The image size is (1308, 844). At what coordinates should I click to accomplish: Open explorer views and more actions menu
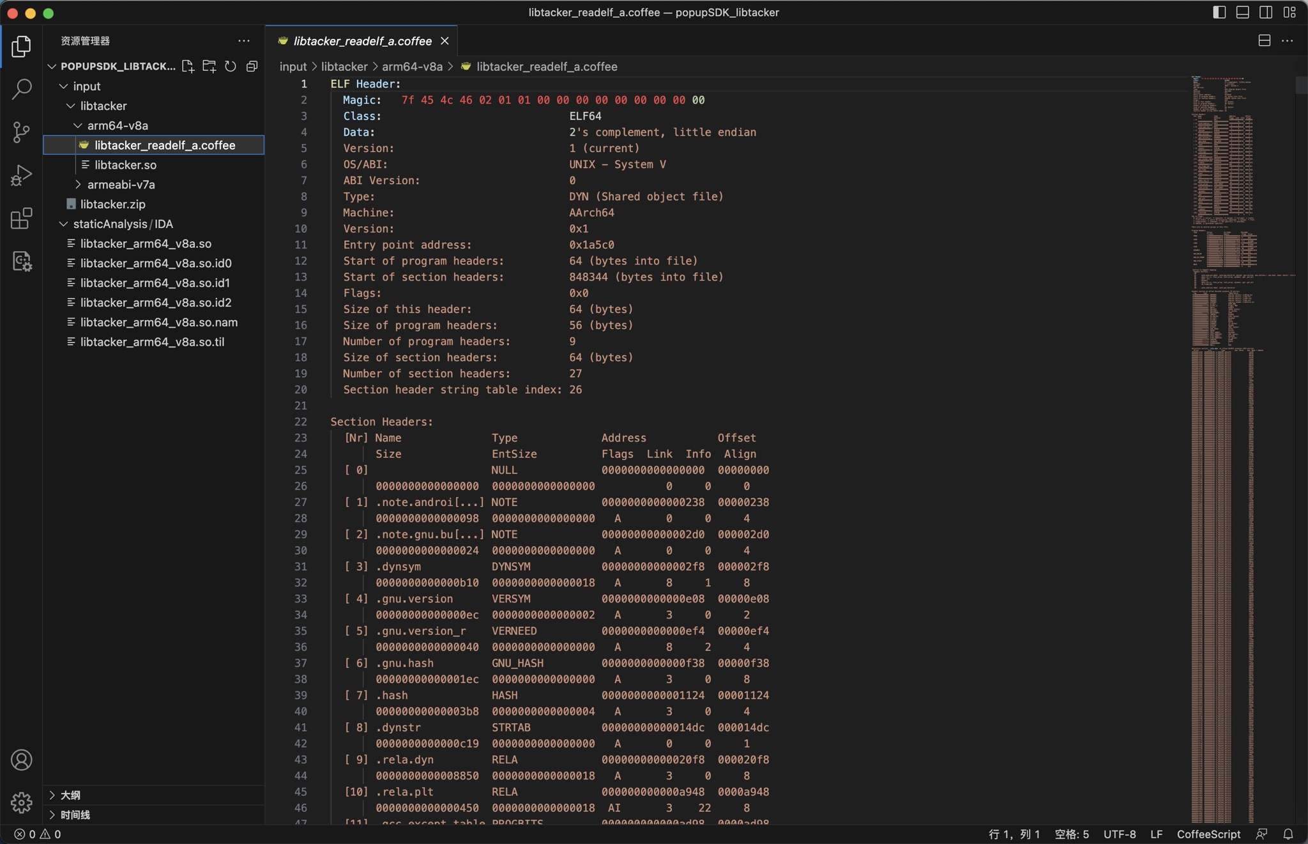point(244,40)
